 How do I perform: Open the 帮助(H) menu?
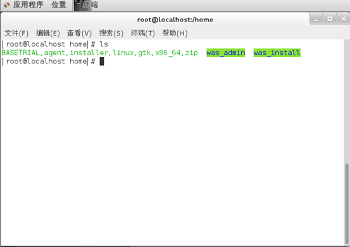175,33
